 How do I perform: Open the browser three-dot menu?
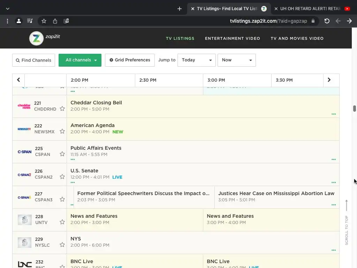click(8, 21)
